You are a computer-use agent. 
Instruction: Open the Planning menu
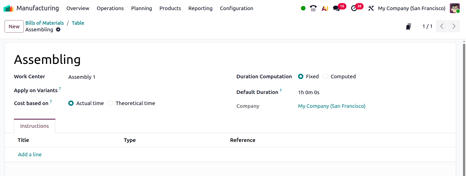coord(141,8)
